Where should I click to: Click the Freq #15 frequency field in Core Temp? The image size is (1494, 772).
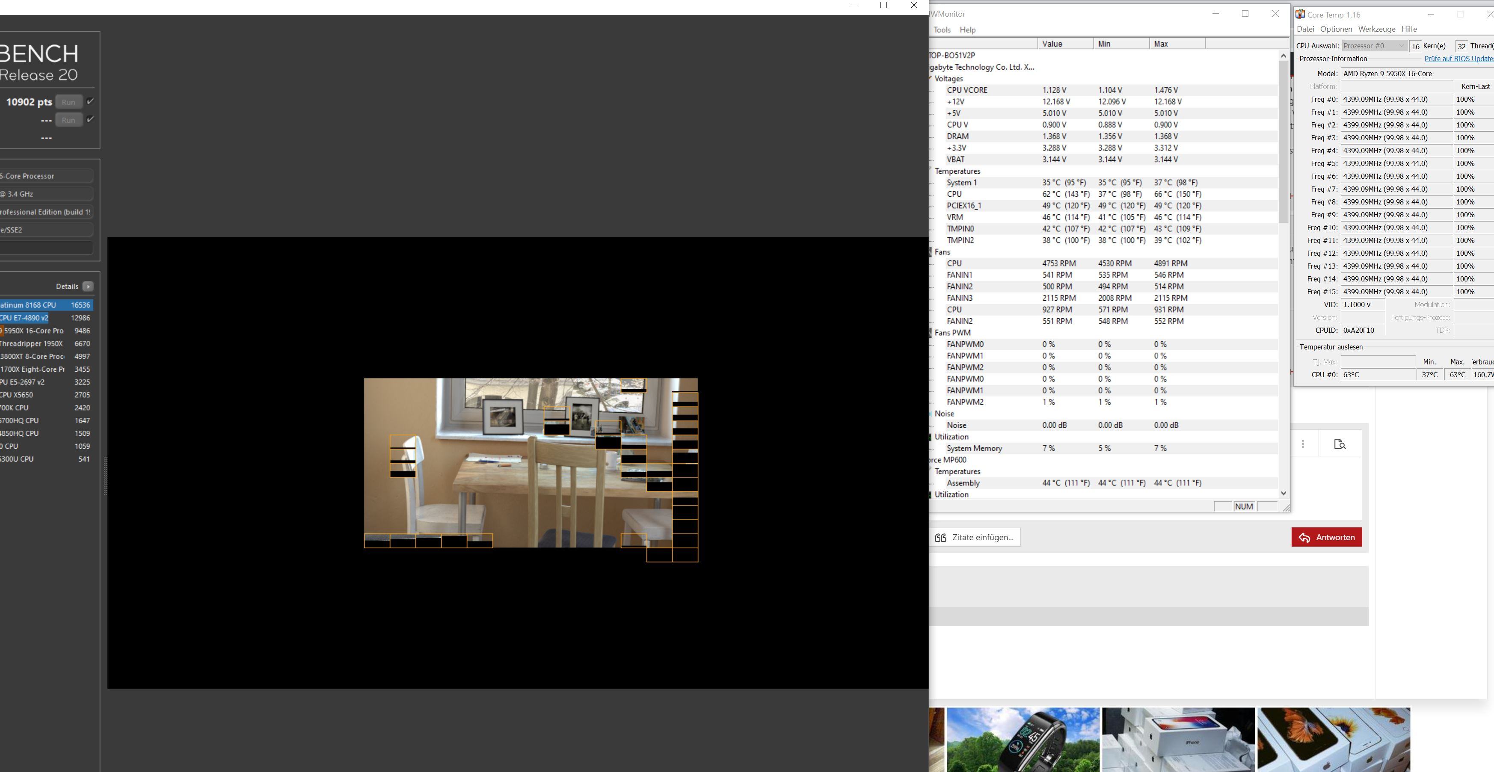click(x=1396, y=292)
